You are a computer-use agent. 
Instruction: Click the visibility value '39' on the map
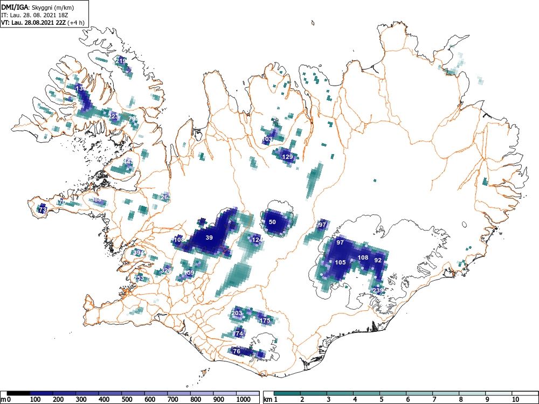[x=209, y=238]
